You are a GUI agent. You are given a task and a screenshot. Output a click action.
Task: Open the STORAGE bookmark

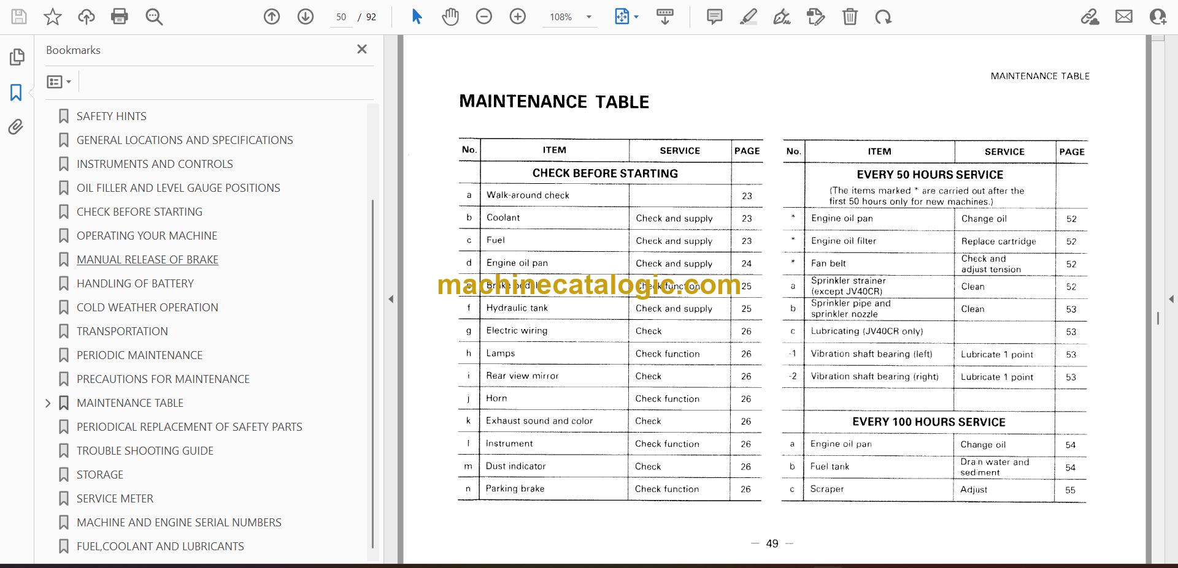tap(100, 475)
